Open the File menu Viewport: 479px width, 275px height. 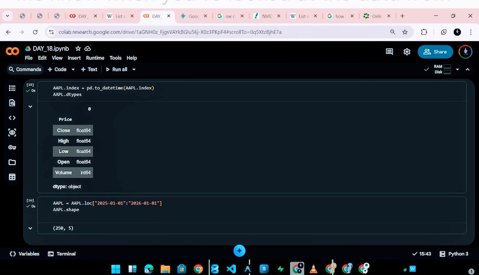[x=29, y=58]
